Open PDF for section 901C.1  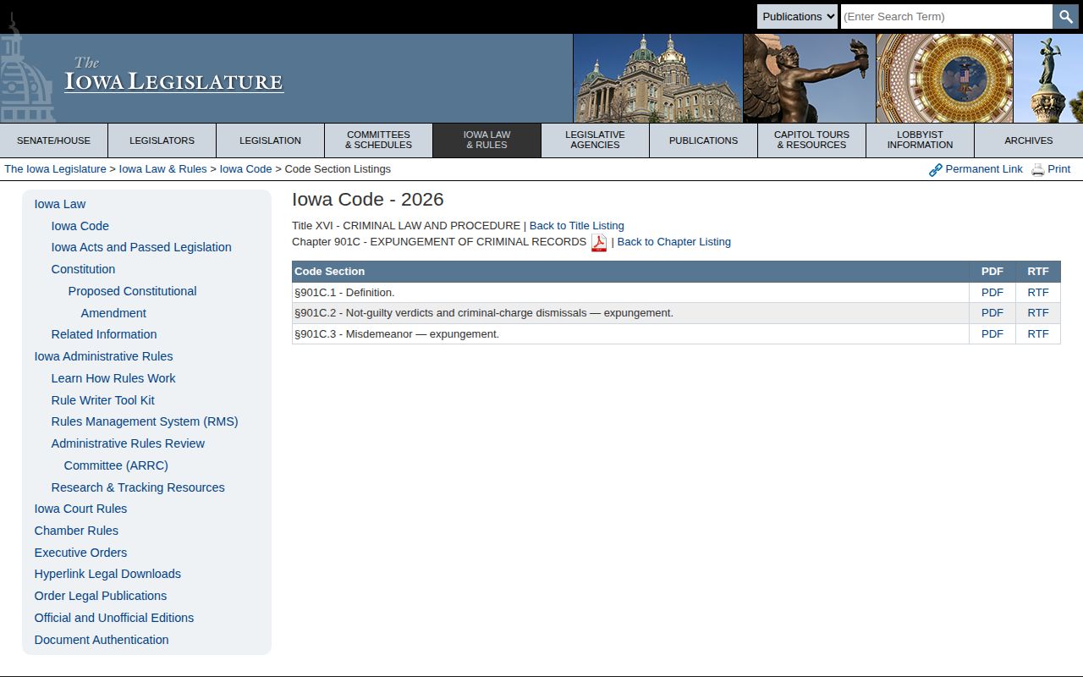(992, 293)
